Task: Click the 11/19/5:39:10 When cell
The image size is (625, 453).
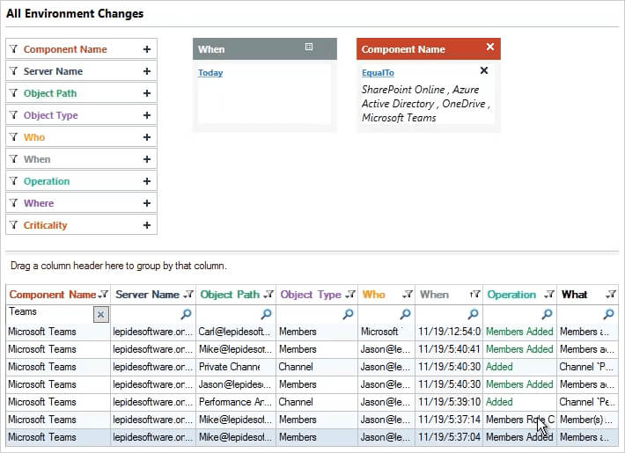Action: [449, 402]
